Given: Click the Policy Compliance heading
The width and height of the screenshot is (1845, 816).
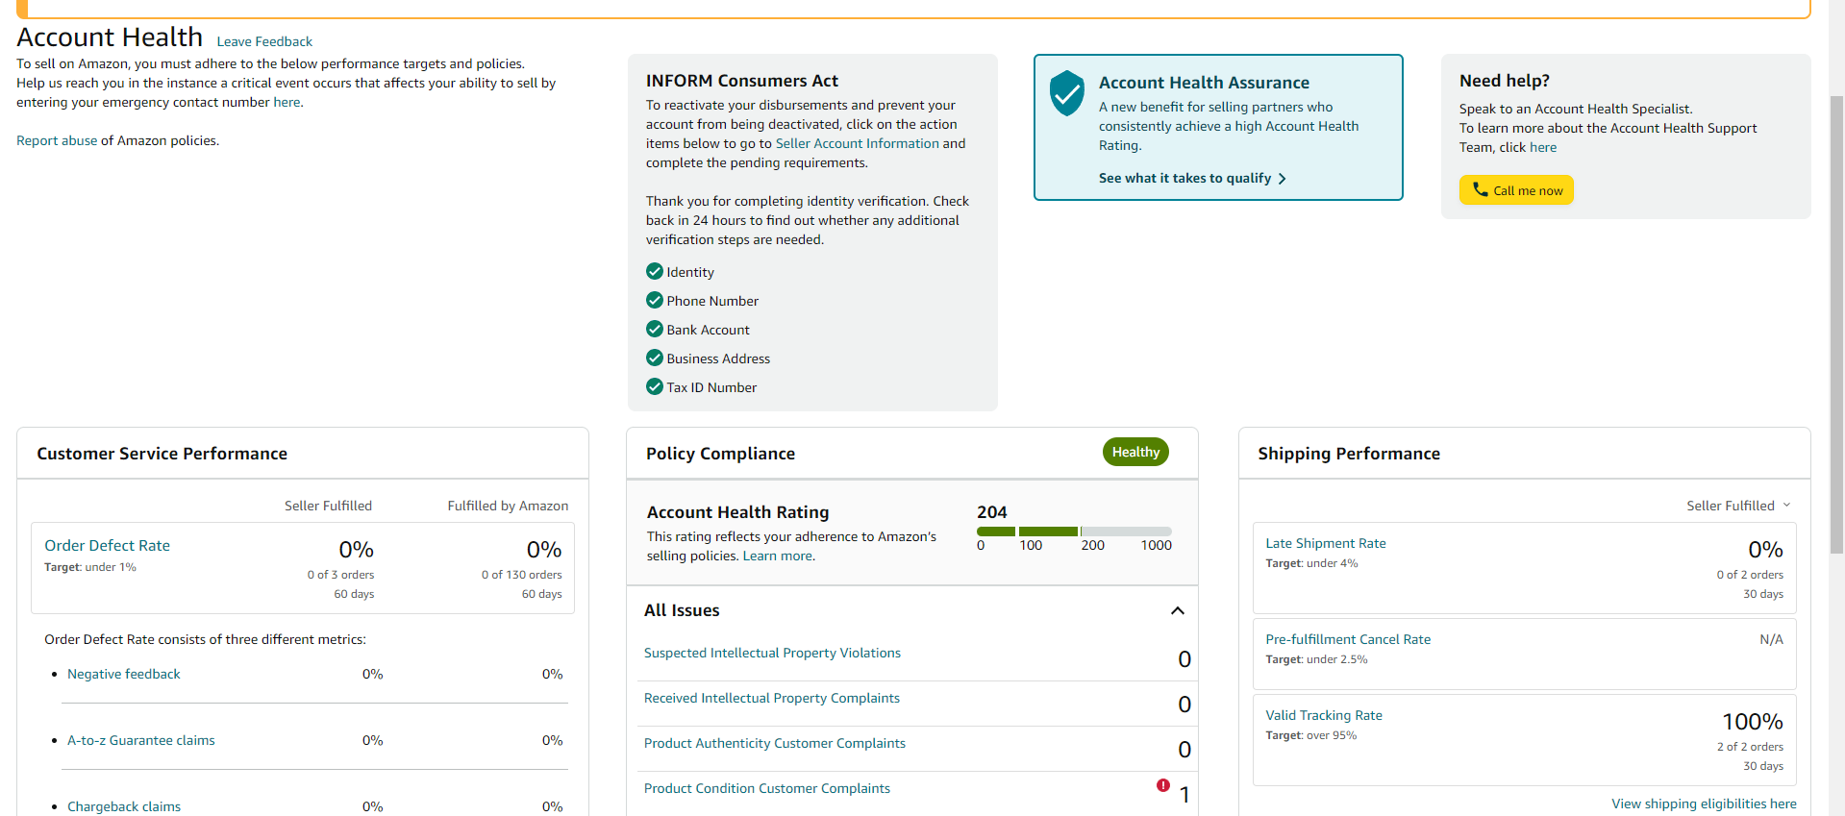Looking at the screenshot, I should coord(720,454).
